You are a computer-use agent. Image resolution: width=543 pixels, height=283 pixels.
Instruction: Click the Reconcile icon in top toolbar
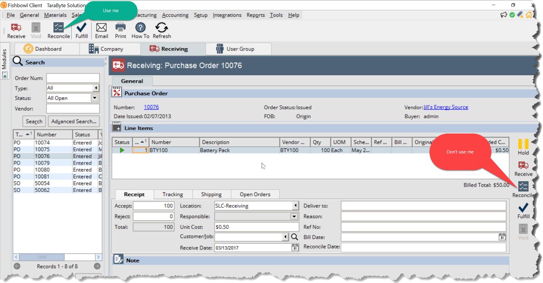(x=58, y=28)
